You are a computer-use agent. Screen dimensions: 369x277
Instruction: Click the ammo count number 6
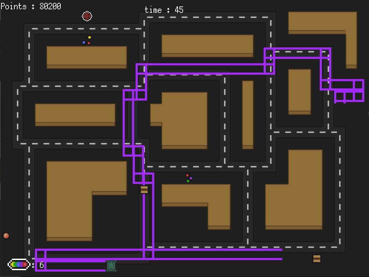42,265
